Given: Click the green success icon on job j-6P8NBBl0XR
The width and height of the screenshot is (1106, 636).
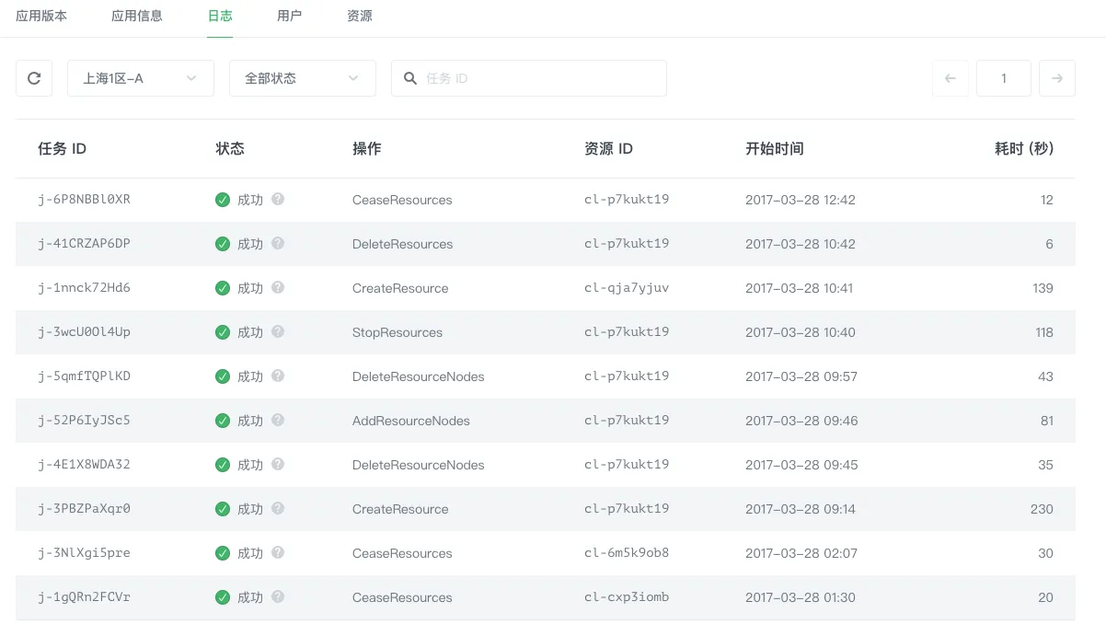Looking at the screenshot, I should (221, 200).
